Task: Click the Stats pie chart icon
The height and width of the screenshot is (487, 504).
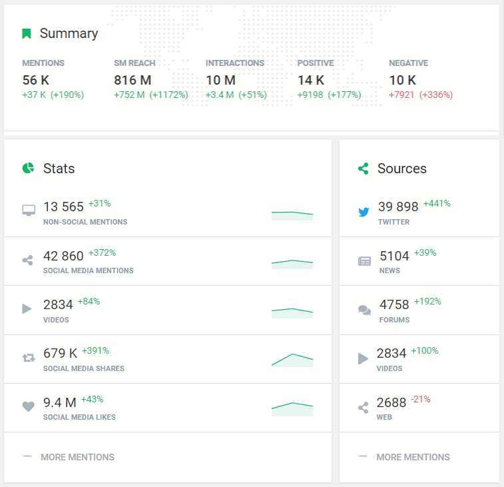Action: coord(28,168)
